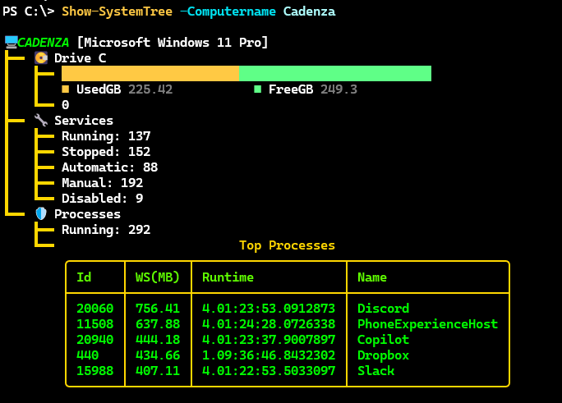This screenshot has width=562, height=403.
Task: Click the wrench icon beside Services
Action: click(x=41, y=121)
